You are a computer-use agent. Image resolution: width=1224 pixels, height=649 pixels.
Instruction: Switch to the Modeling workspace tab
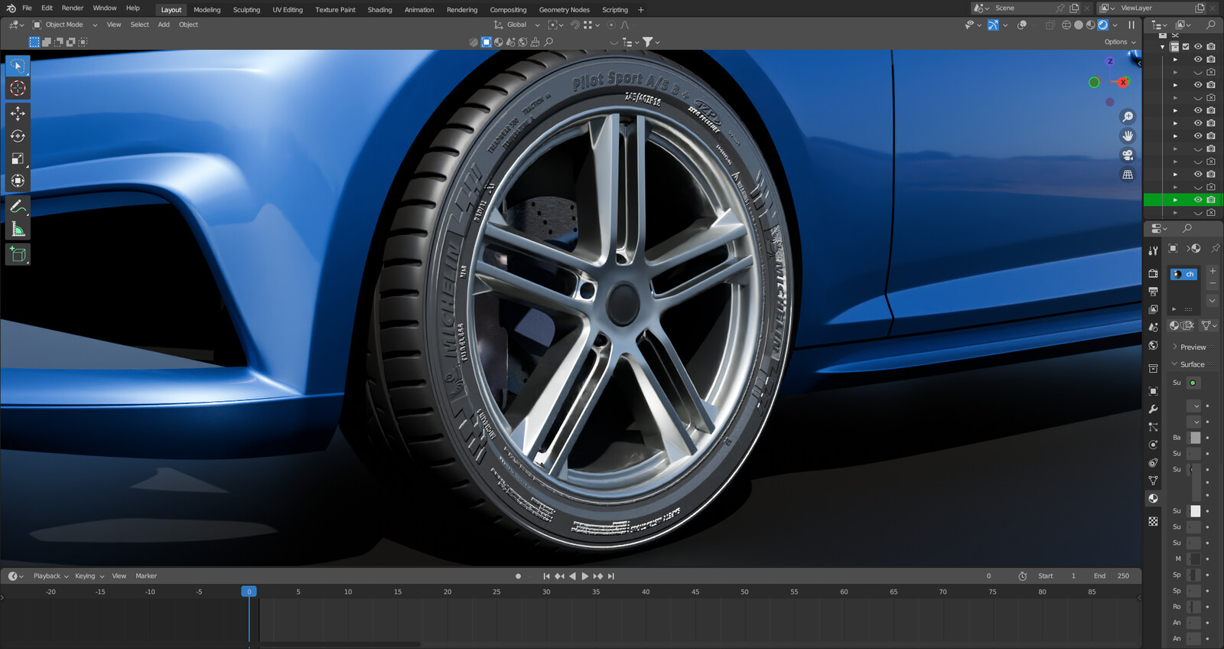(207, 10)
